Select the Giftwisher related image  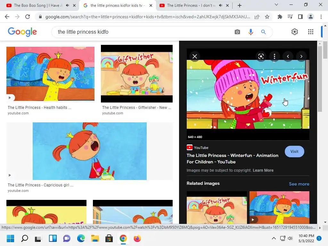tap(217, 208)
